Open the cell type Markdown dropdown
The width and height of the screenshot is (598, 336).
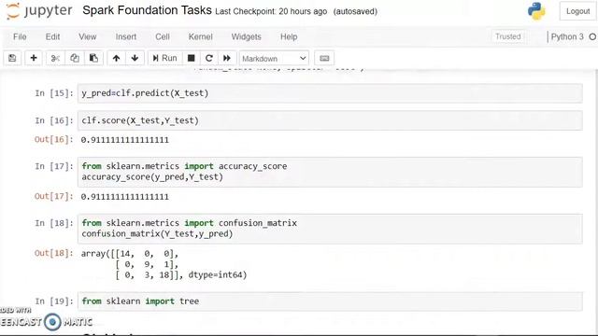point(274,58)
